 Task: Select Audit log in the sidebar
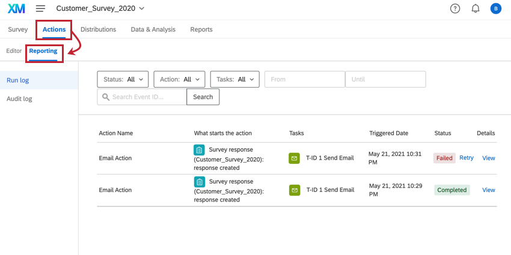(19, 98)
